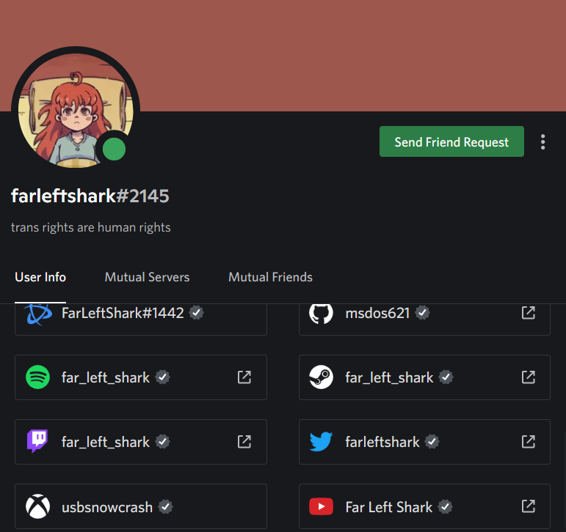
Task: Click the Send Friend Request button
Action: [451, 141]
